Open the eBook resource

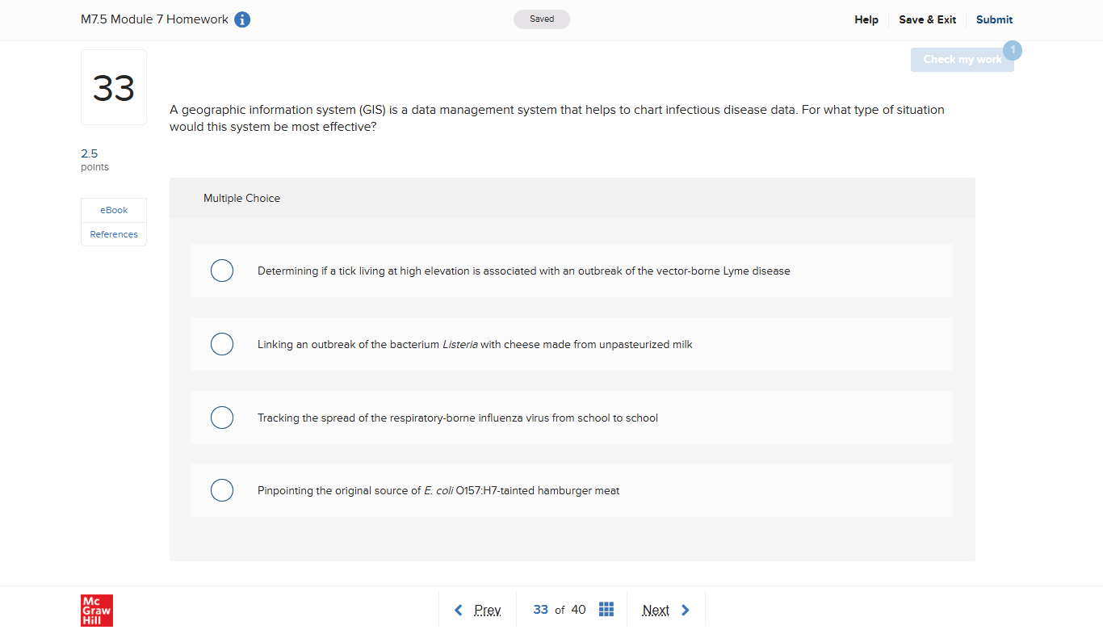point(113,210)
